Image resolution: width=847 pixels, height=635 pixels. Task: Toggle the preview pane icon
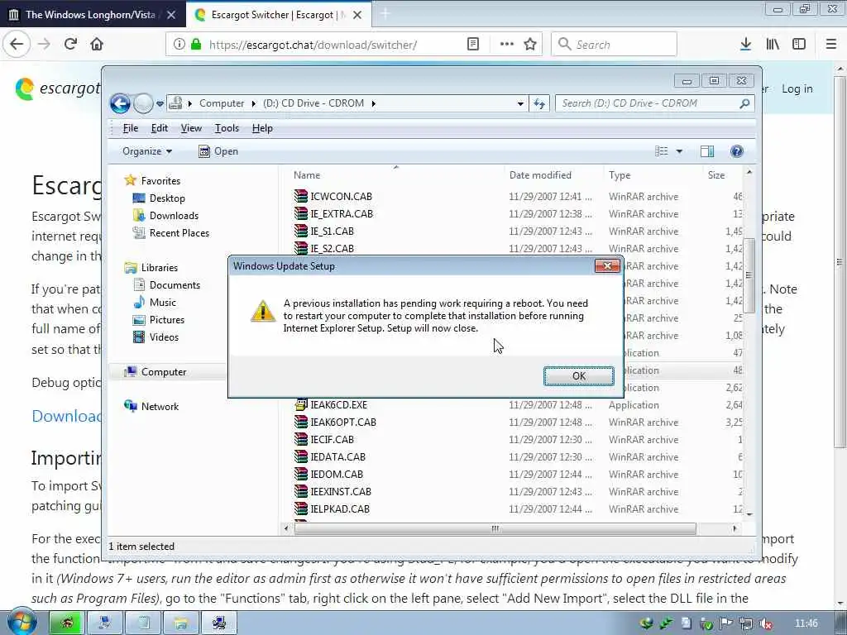click(707, 151)
